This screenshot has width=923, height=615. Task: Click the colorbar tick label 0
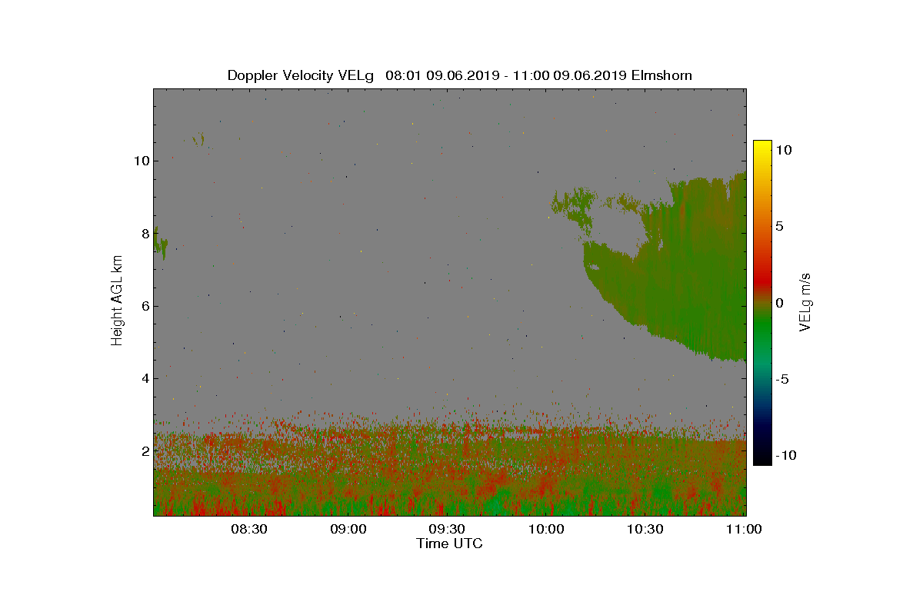pos(778,303)
